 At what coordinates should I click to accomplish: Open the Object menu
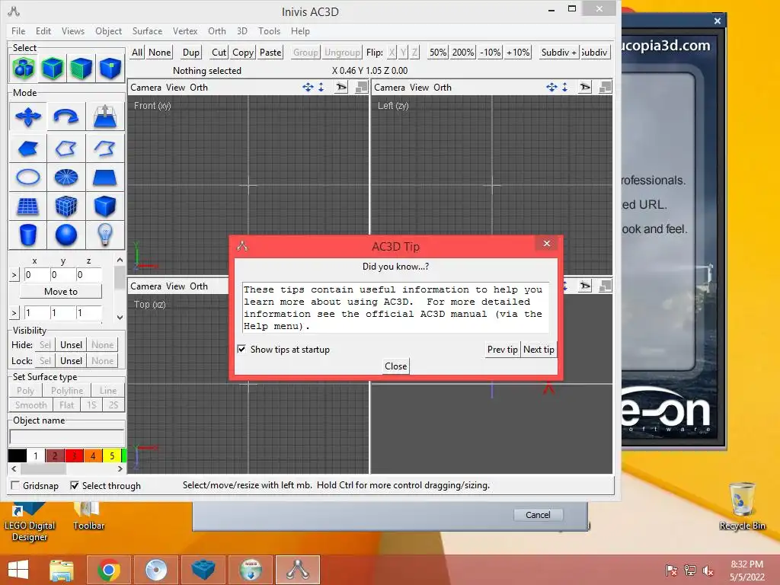(x=108, y=30)
